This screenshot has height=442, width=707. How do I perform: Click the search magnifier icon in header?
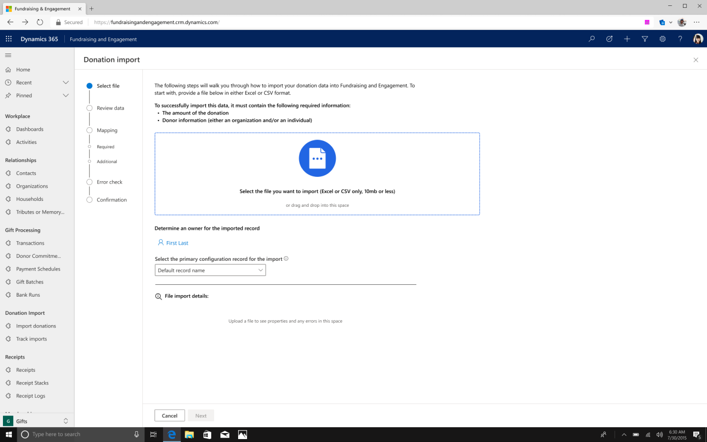592,39
